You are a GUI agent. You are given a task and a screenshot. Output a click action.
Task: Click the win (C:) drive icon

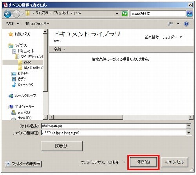click(14, 112)
